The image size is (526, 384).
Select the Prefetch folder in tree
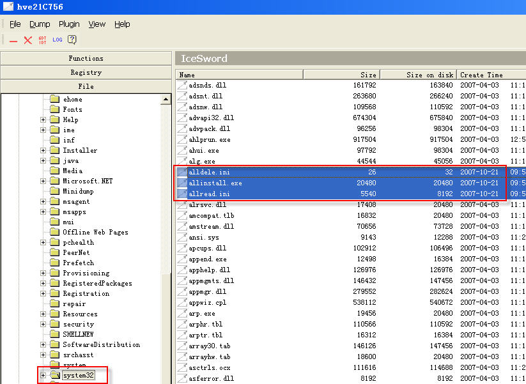(78, 263)
